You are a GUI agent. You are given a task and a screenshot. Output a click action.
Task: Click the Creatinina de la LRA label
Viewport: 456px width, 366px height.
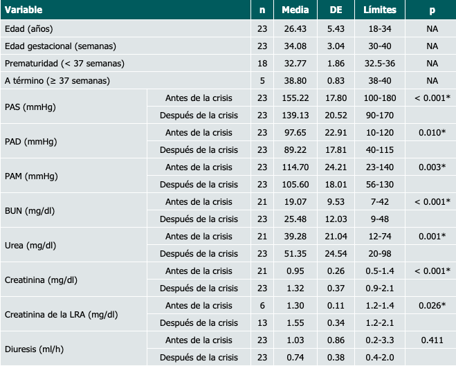pos(61,314)
